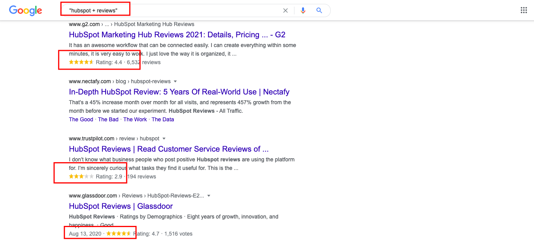
Task: Expand dropdown arrow next to trustpilot.com URL
Action: tap(164, 138)
